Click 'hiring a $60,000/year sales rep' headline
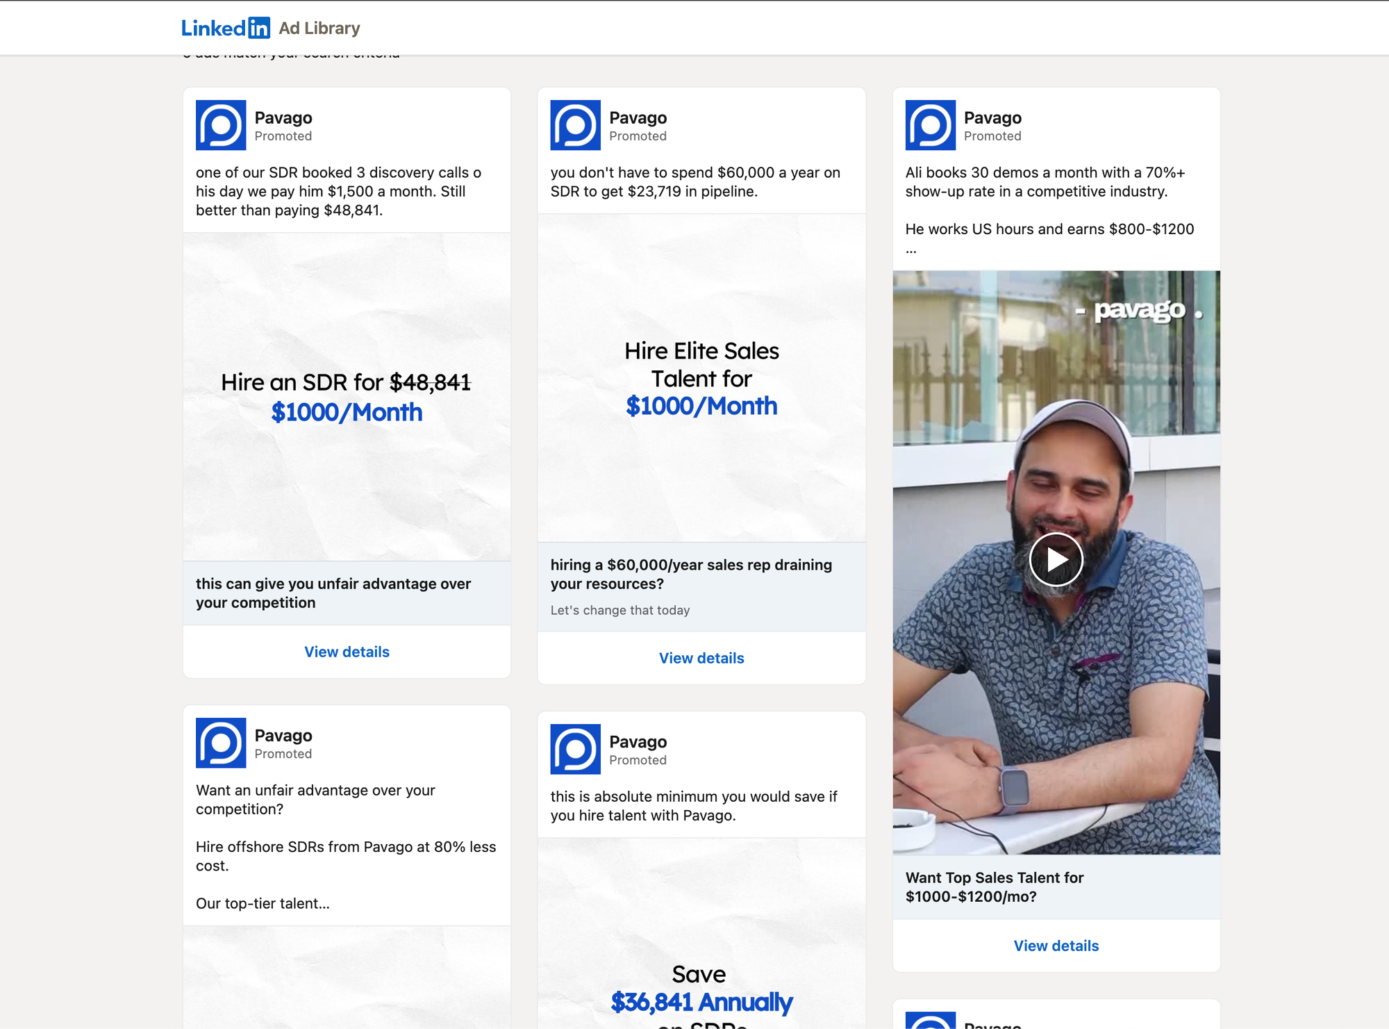The image size is (1389, 1029). point(691,574)
